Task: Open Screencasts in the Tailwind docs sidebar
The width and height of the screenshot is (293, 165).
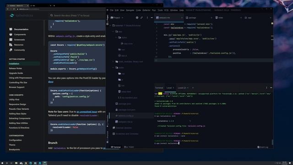Action: [19, 40]
